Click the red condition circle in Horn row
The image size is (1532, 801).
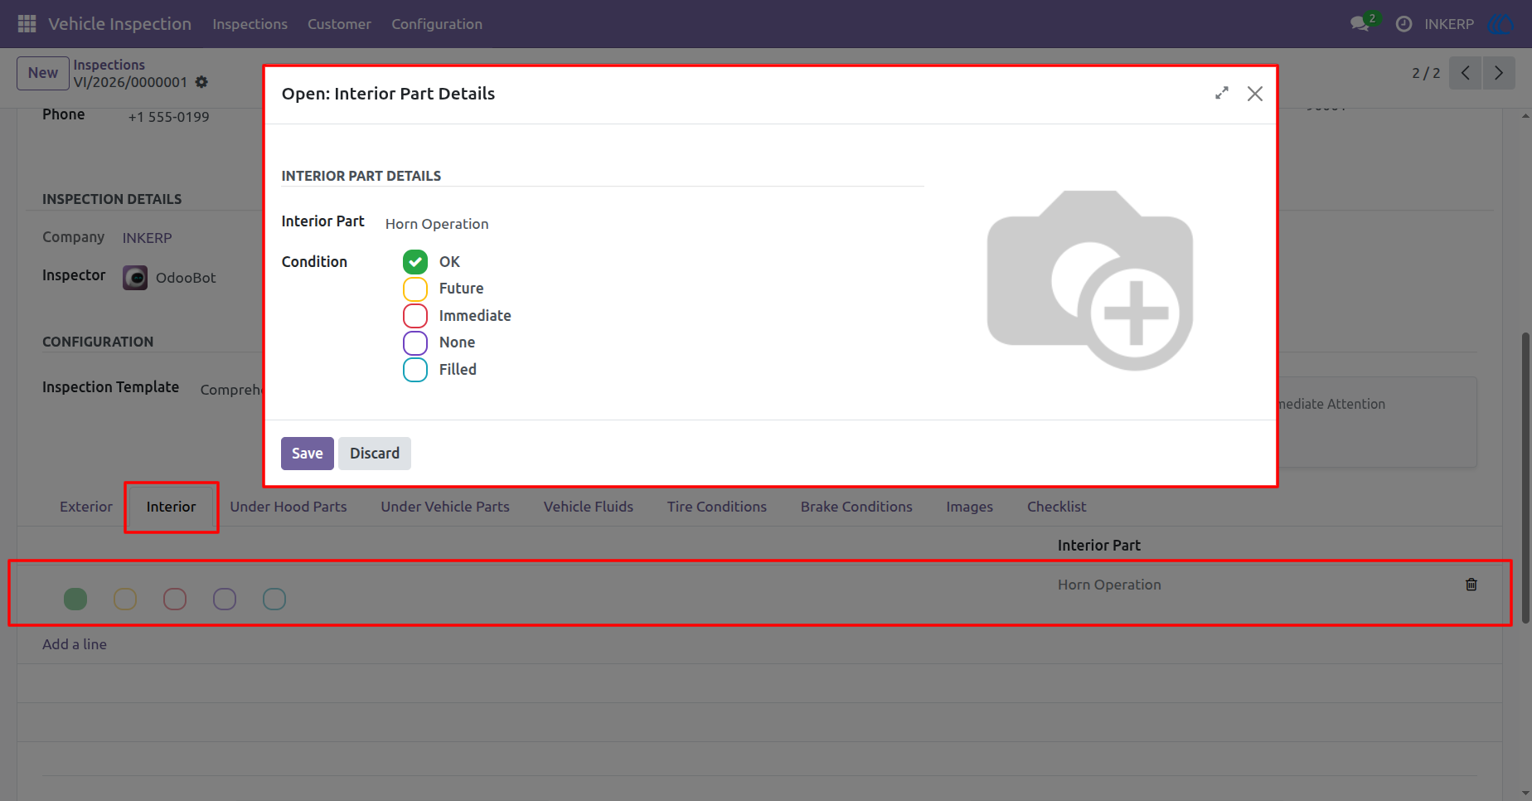[175, 599]
